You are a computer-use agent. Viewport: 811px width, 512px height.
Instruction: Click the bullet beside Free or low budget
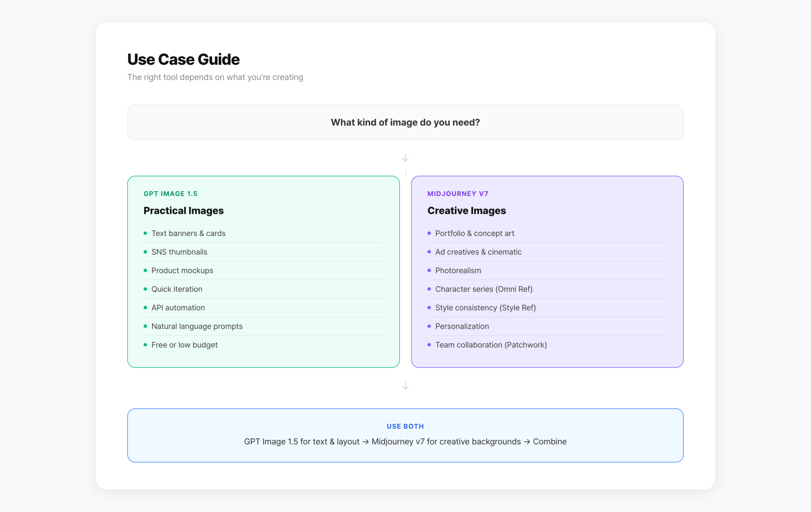coord(145,345)
